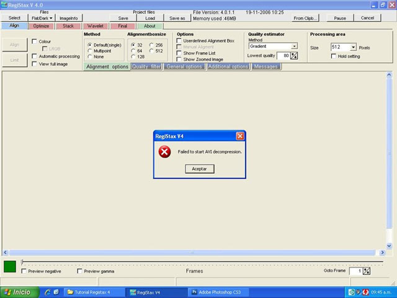Select the Multipoint alignment method
The image size is (397, 298).
[x=90, y=51]
